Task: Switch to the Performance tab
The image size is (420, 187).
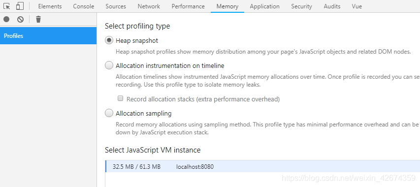Action: coord(188,6)
